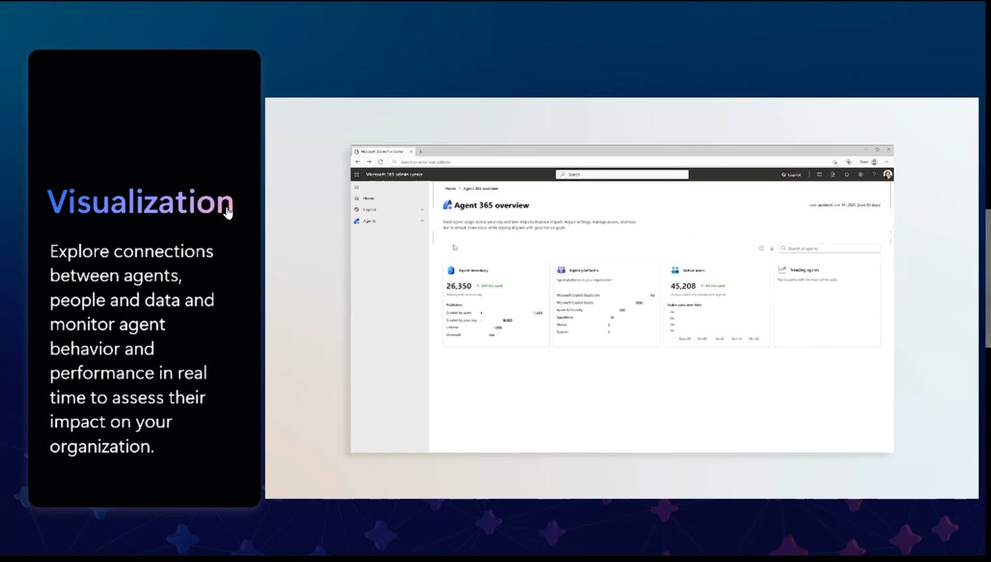Click the Agent inventory card
The image size is (991, 562).
point(495,304)
